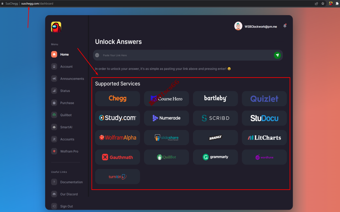Open the Status menu item
This screenshot has width=340, height=212.
(x=65, y=91)
